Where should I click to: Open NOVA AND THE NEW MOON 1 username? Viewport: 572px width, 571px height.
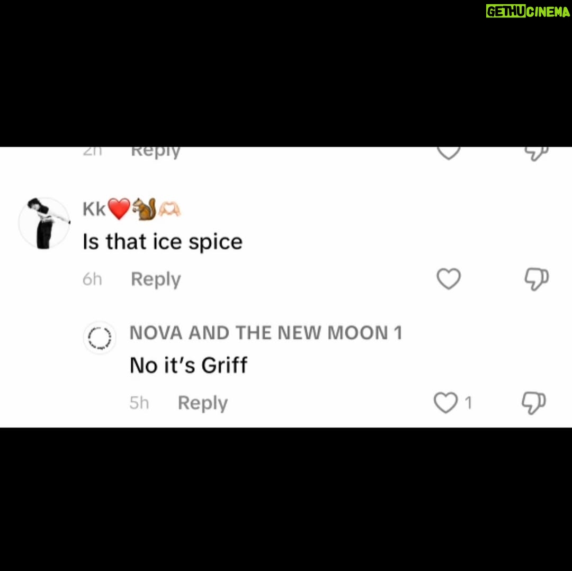266,333
